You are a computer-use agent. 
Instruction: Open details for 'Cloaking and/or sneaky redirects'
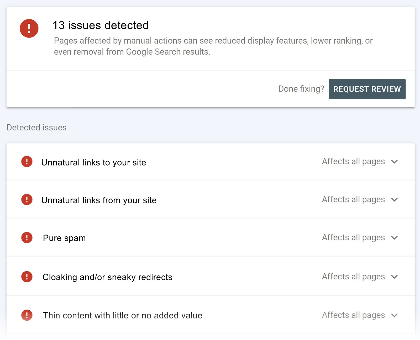(x=395, y=277)
